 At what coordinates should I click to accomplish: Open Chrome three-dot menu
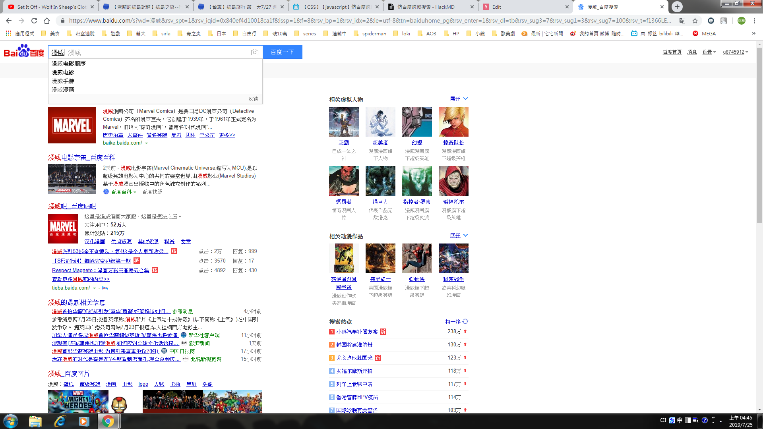754,21
